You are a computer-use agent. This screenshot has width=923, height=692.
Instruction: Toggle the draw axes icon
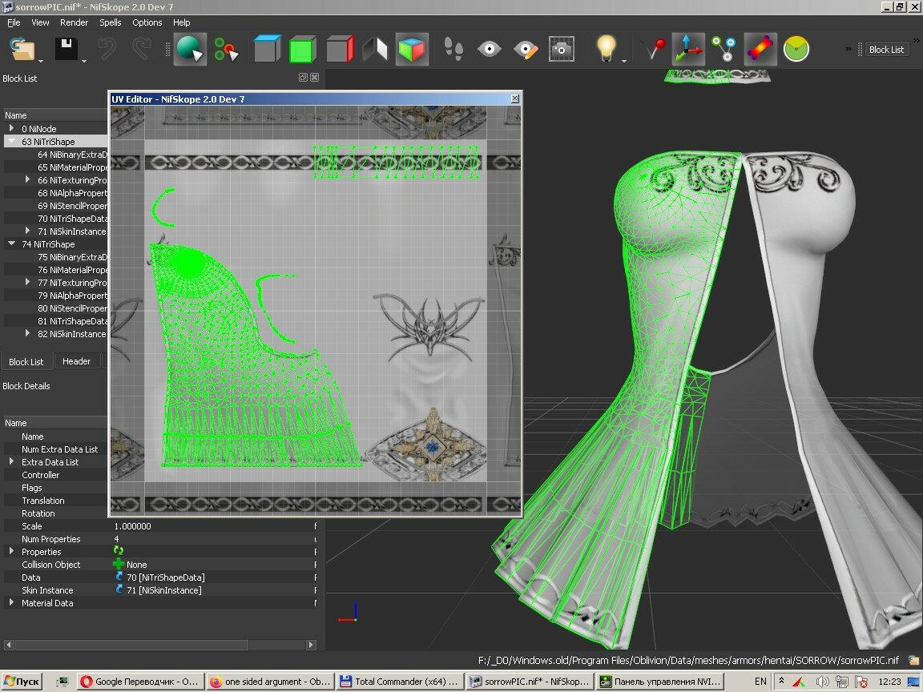[687, 49]
